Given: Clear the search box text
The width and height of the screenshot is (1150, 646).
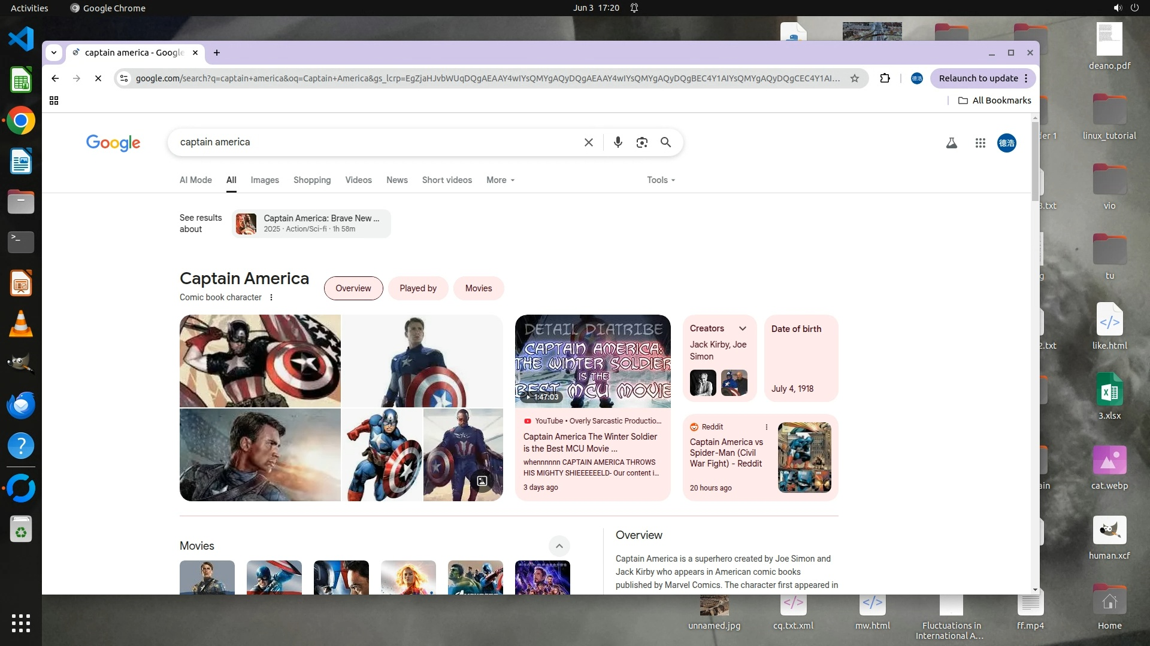Looking at the screenshot, I should 588,142.
